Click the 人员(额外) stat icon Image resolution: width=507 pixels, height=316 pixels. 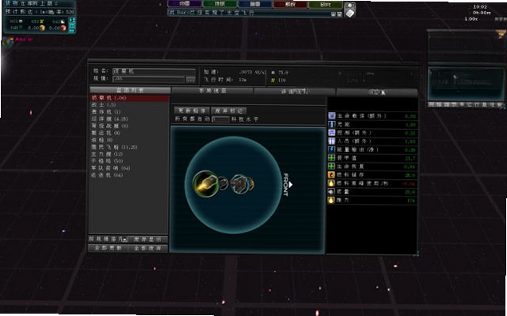[x=332, y=141]
